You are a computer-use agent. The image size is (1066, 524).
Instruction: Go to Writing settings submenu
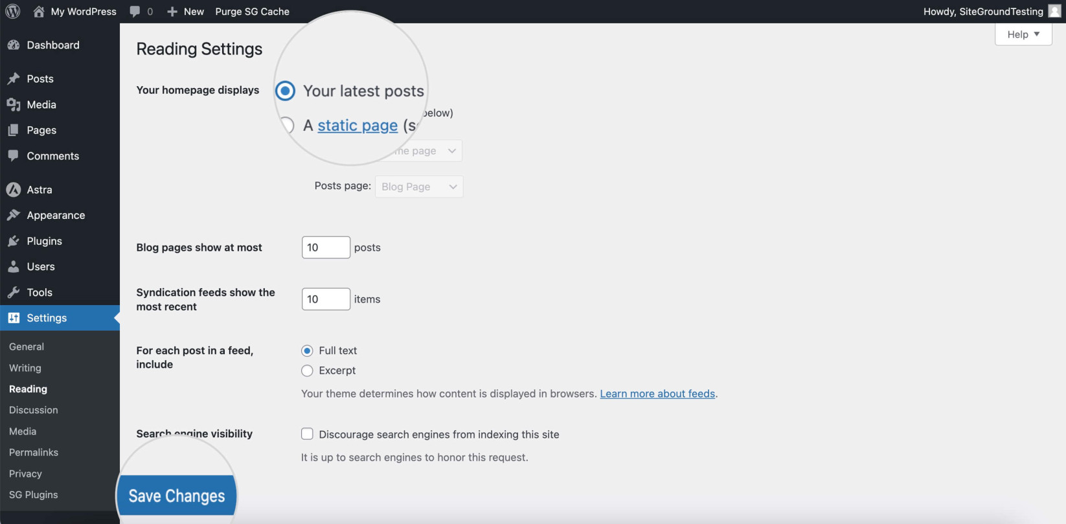(x=25, y=368)
